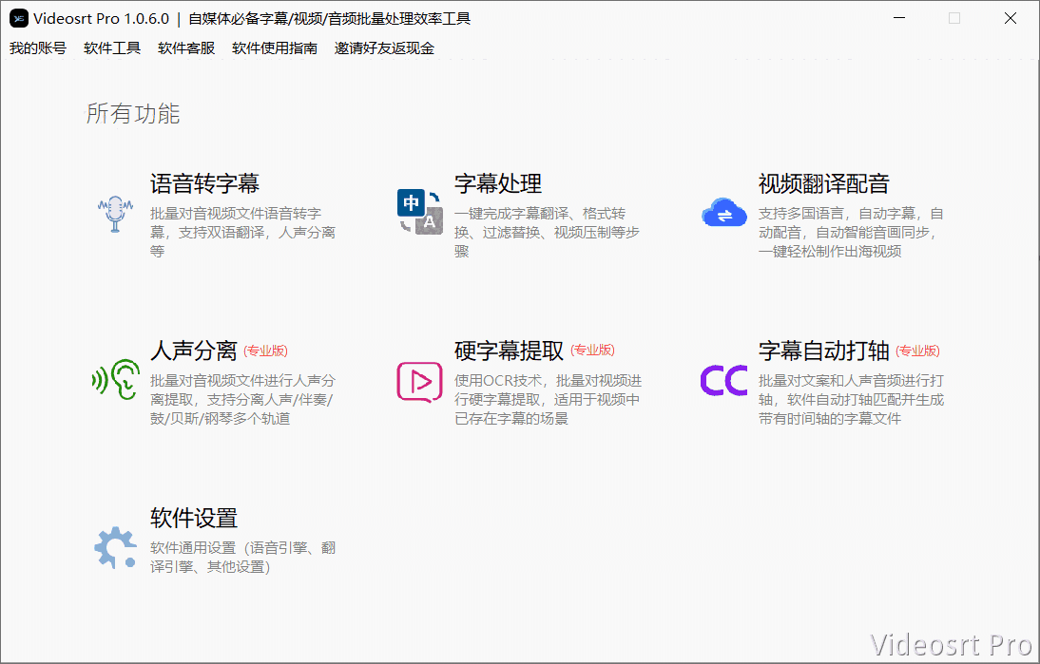
Task: Open the 视频翻译配音 feature title
Action: point(824,183)
